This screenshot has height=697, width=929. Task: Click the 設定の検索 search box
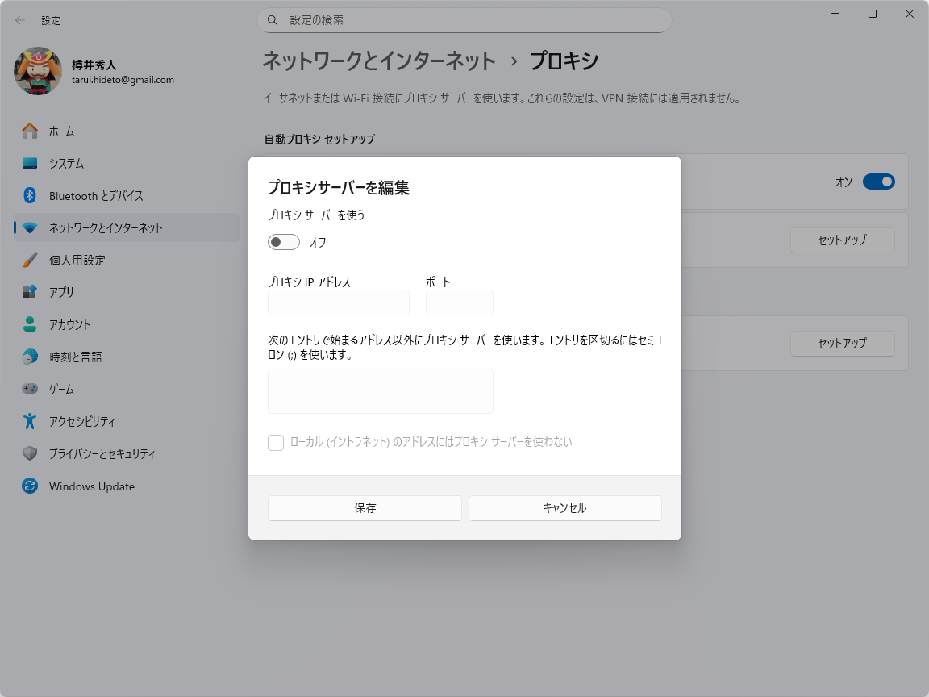[464, 19]
